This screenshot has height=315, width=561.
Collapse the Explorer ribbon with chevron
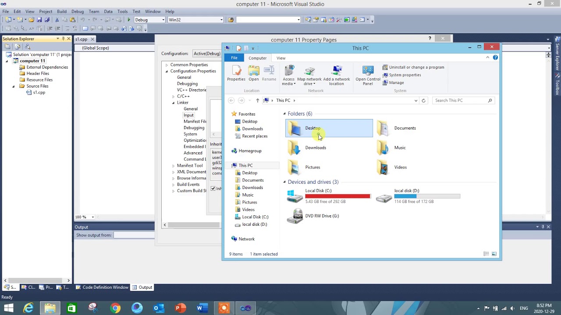pyautogui.click(x=487, y=57)
